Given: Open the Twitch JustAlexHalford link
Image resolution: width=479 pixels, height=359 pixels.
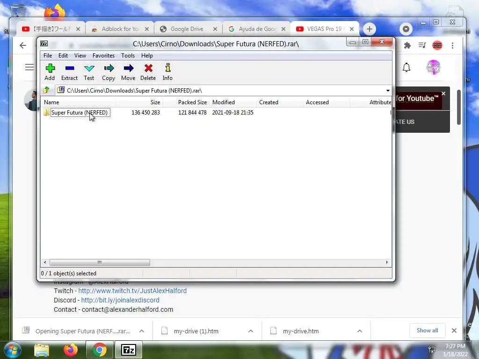Looking at the screenshot, I should click(132, 291).
